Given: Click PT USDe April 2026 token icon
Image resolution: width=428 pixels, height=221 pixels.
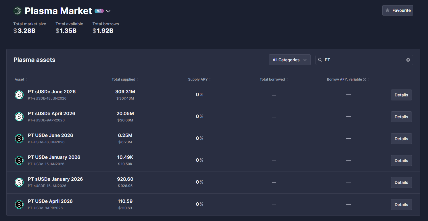Looking at the screenshot, I should pos(19,205).
